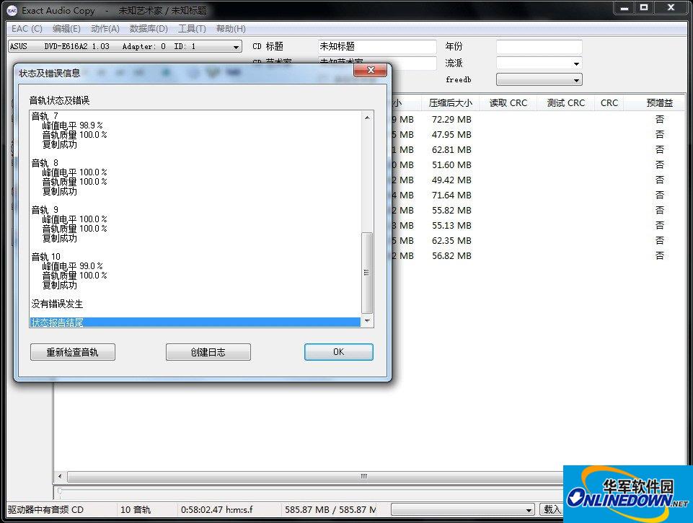Open the EAC (C) menu
The image size is (693, 523).
coord(27,29)
